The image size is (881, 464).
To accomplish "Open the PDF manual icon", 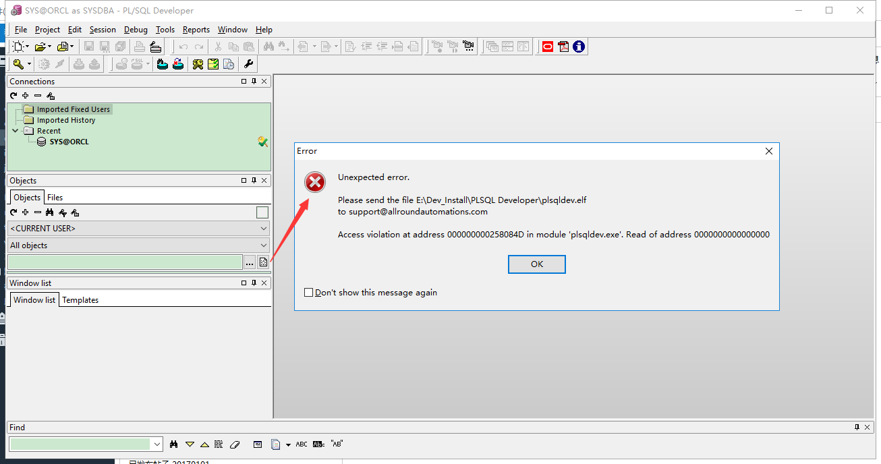I will pos(563,47).
